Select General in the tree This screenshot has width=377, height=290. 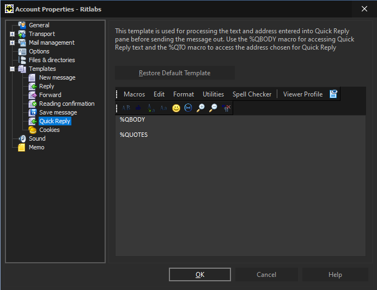pos(39,25)
